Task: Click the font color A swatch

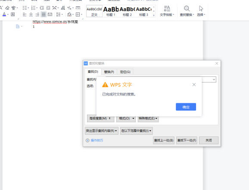Action: 4,15
